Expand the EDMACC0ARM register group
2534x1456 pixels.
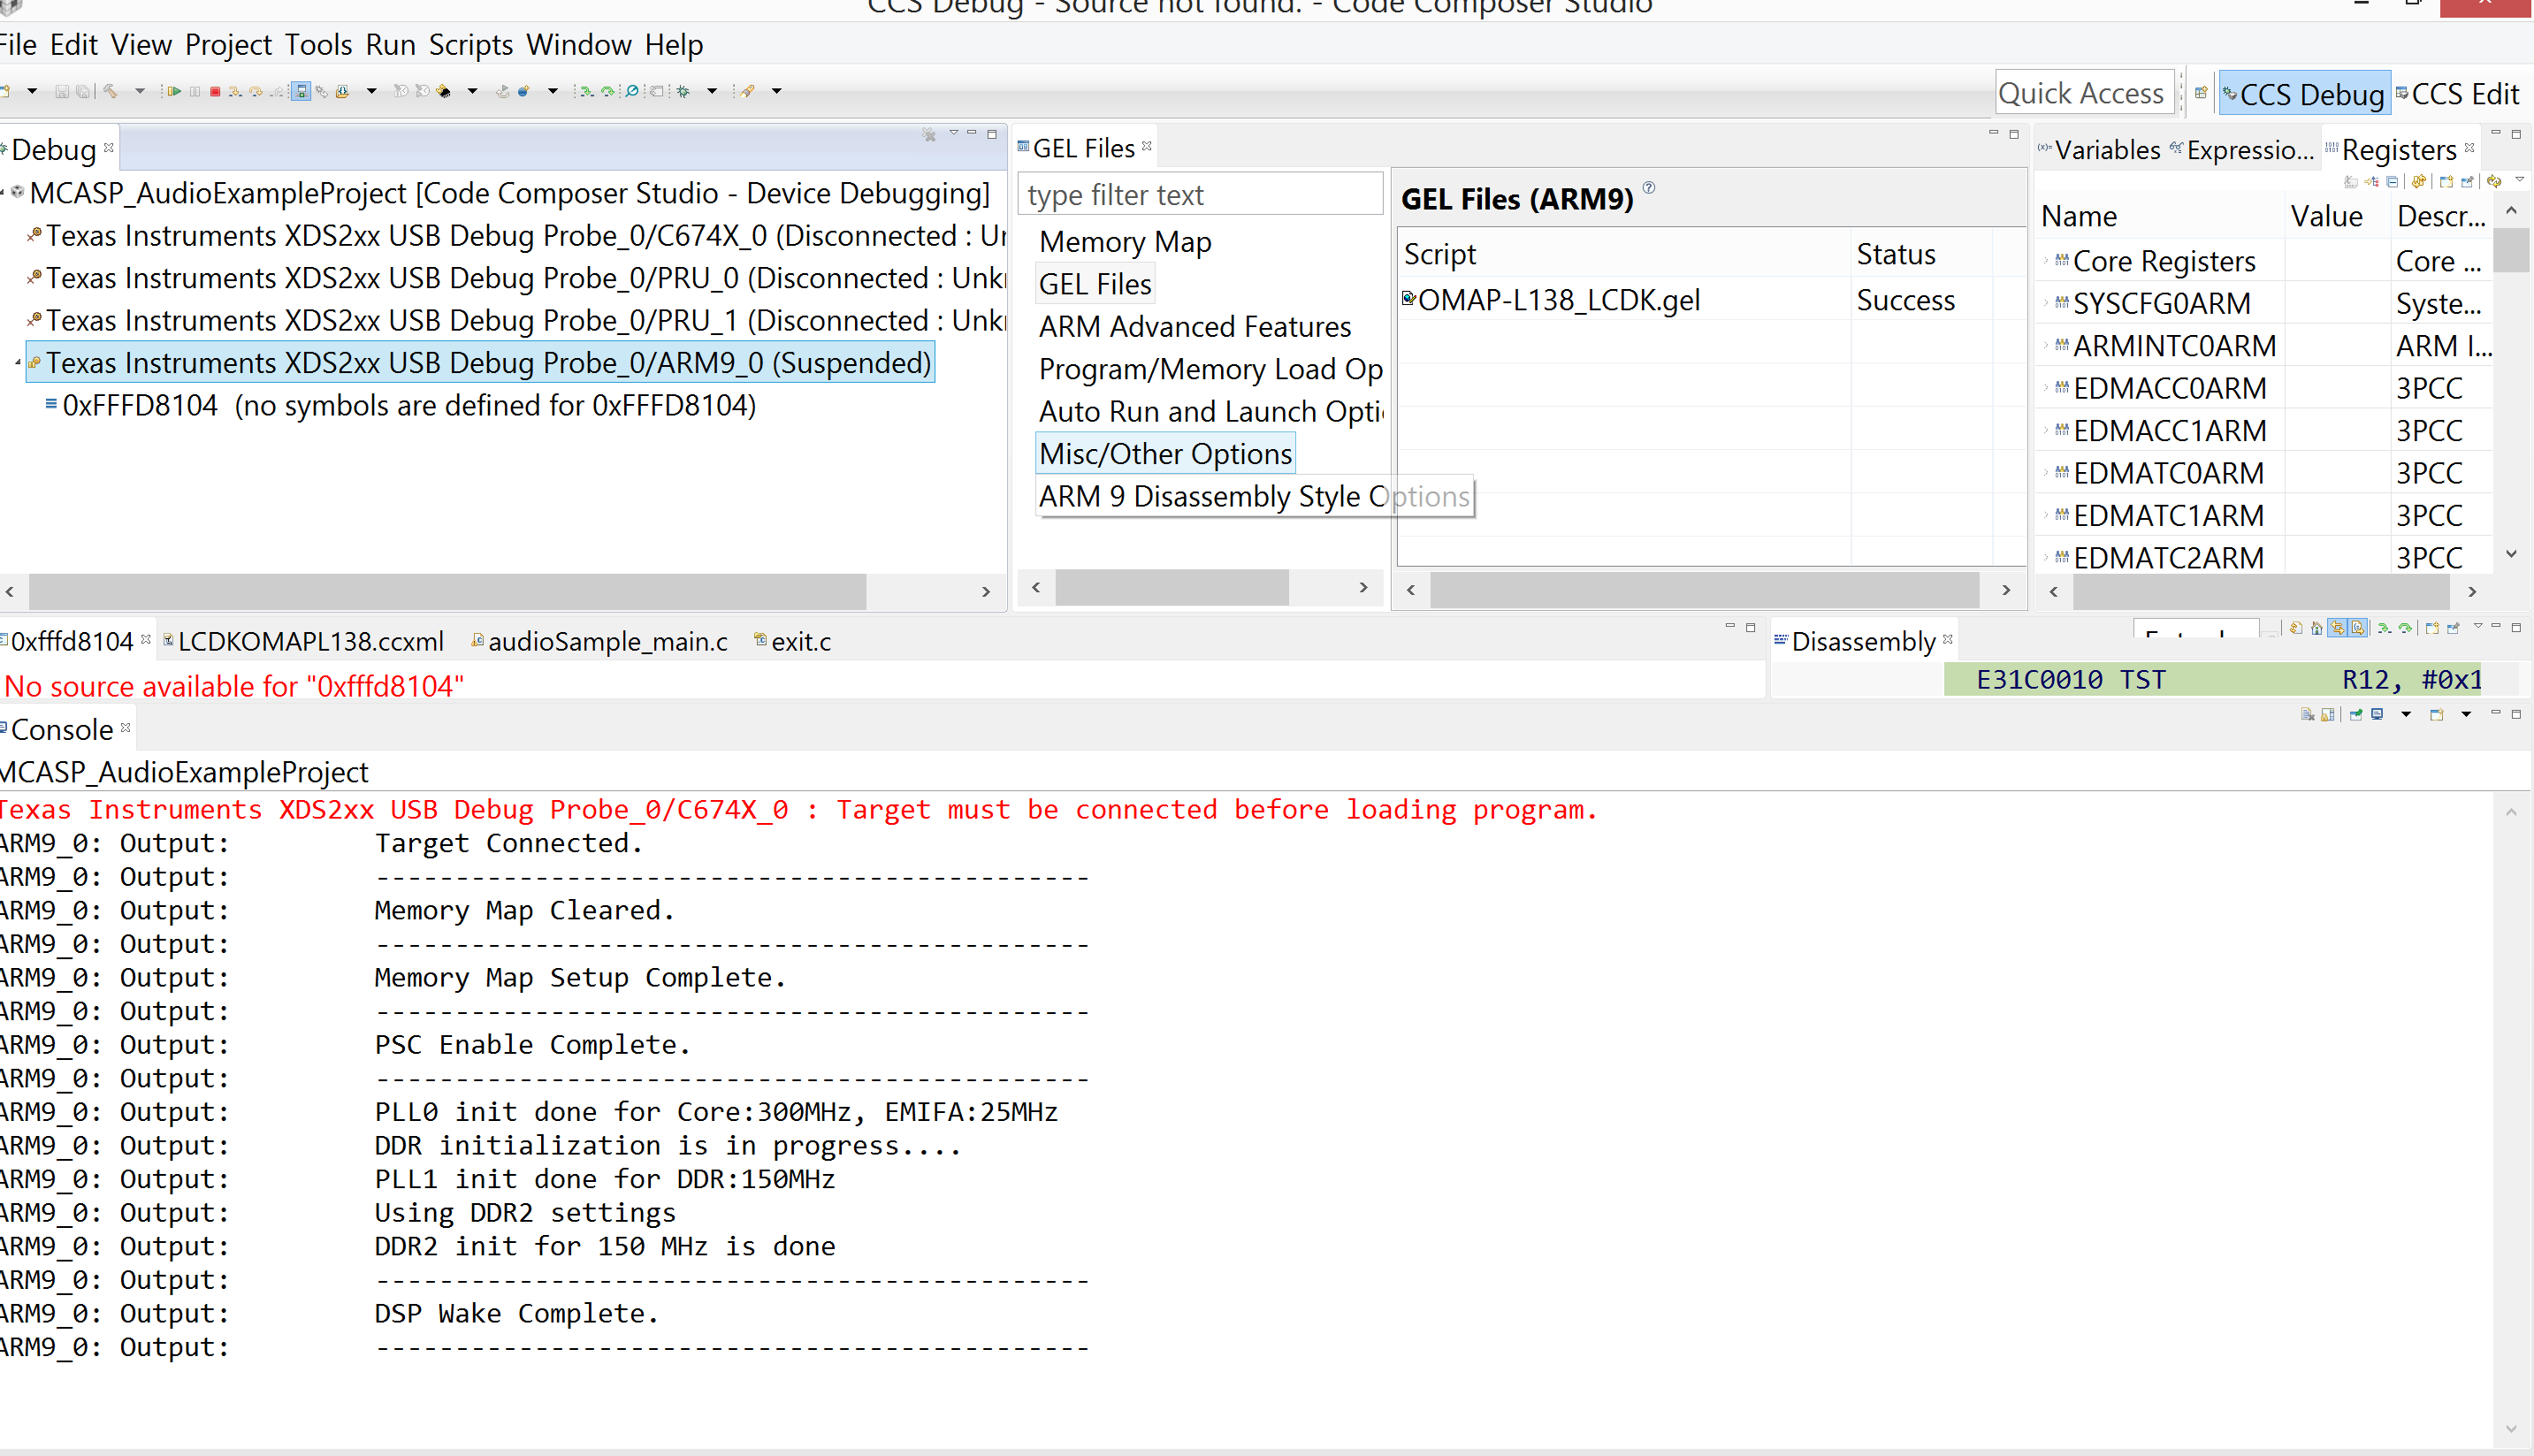pyautogui.click(x=2047, y=388)
